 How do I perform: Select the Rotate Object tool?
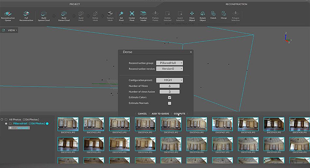coord(203,16)
